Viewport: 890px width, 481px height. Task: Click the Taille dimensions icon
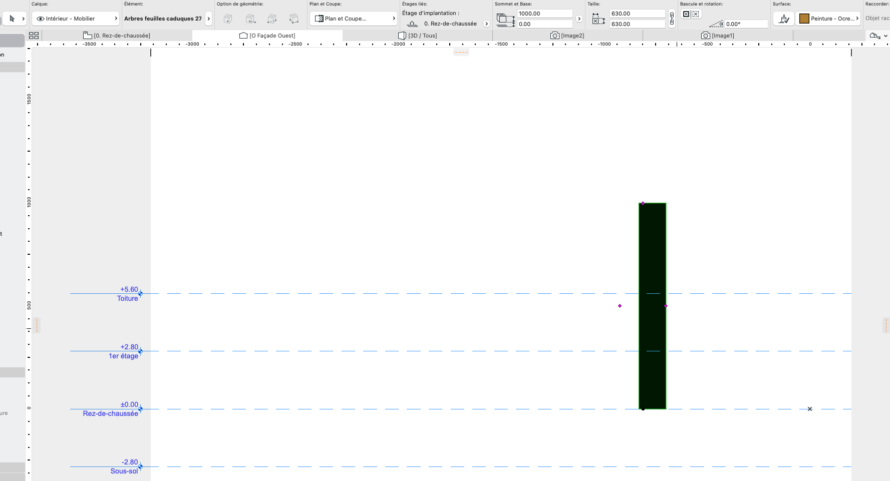(x=599, y=19)
